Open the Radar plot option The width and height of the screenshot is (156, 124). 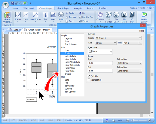tap(71, 13)
